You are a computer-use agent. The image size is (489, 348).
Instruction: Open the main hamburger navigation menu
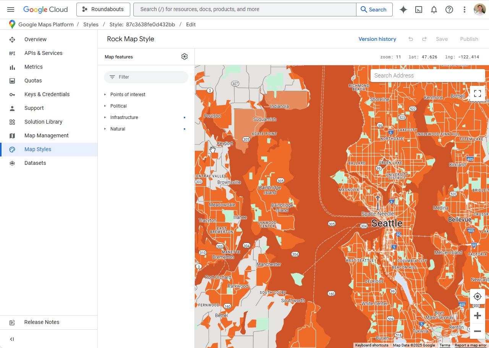(x=11, y=10)
